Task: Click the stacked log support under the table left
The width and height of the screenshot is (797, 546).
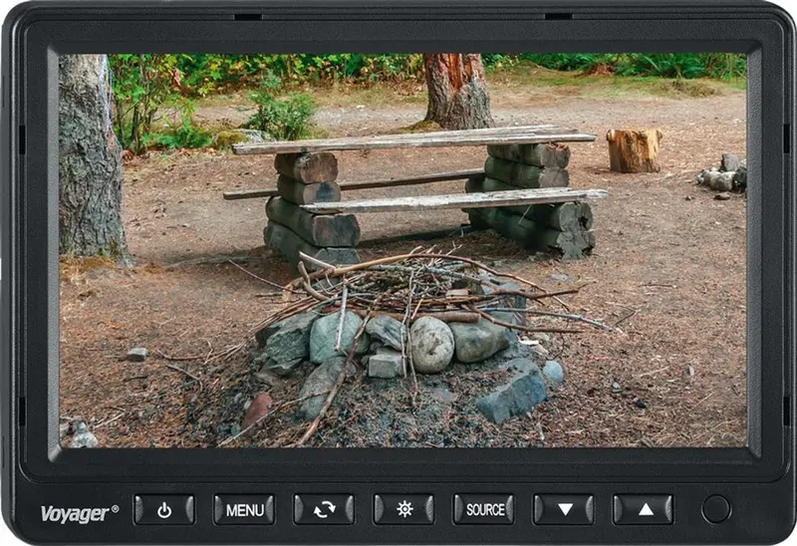Action: 311,208
